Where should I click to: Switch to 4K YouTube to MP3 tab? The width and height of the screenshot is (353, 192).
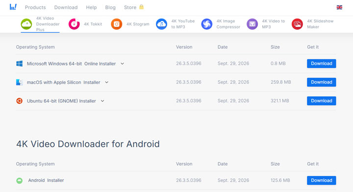click(176, 24)
